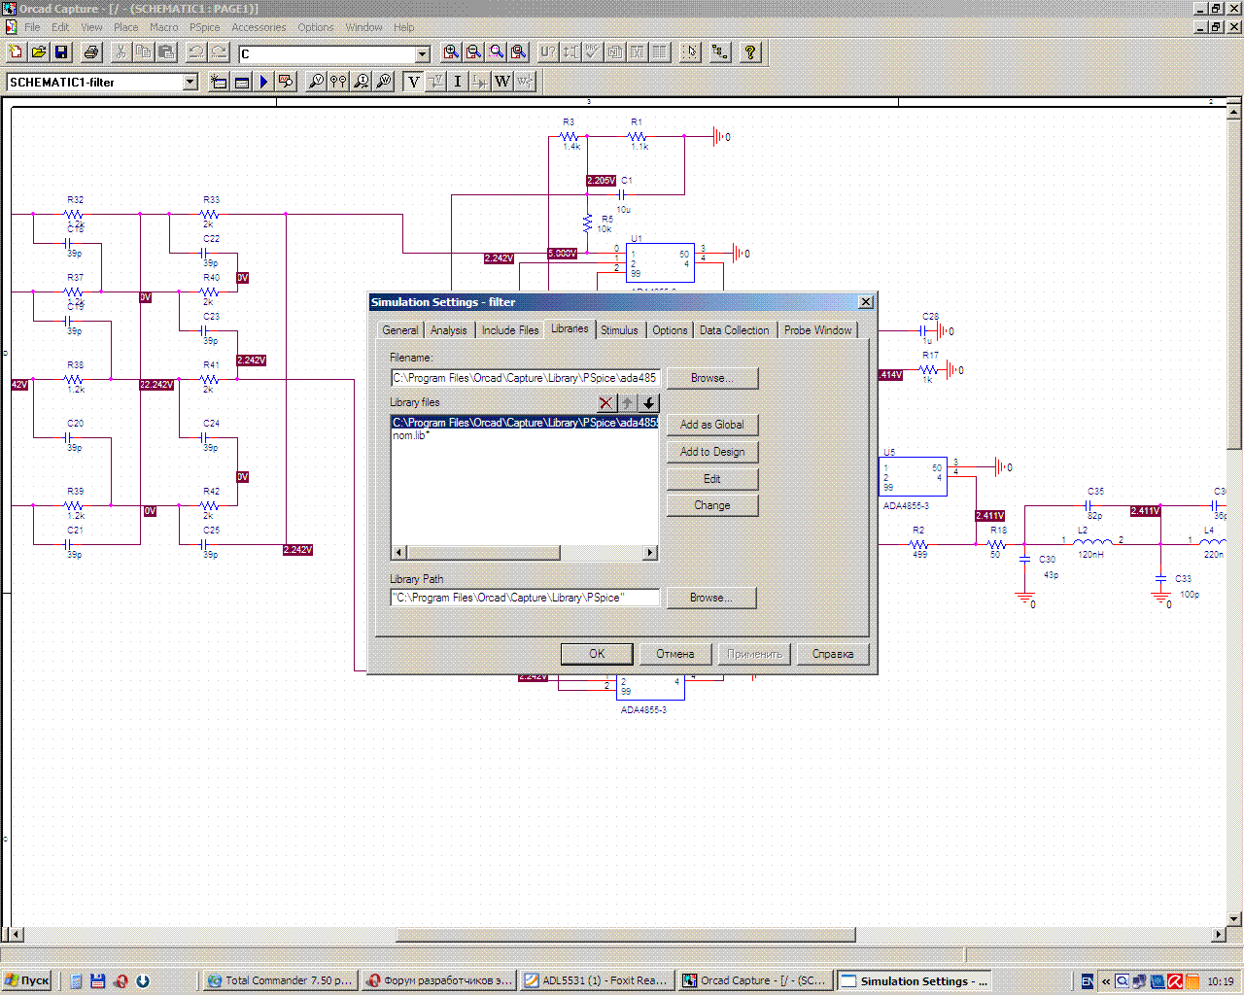
Task: Click the Zoom to All icon
Action: click(519, 52)
